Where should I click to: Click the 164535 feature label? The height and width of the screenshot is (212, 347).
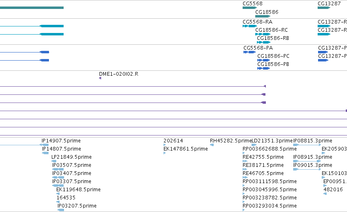[x=66, y=198]
